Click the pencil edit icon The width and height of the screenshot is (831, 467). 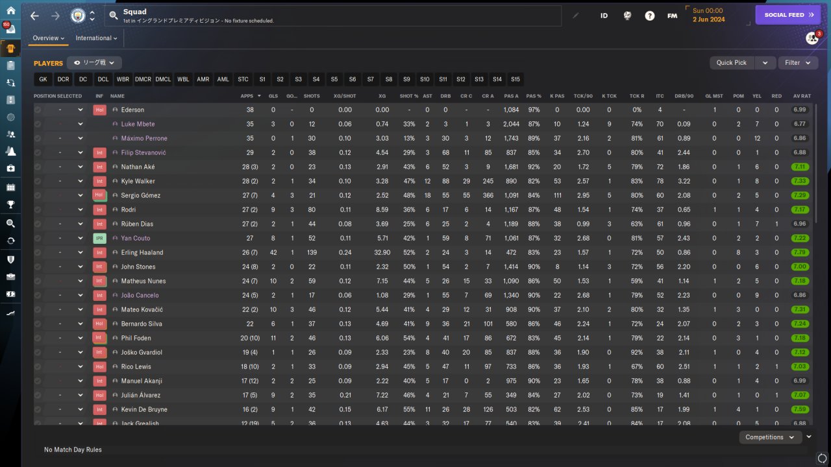575,16
